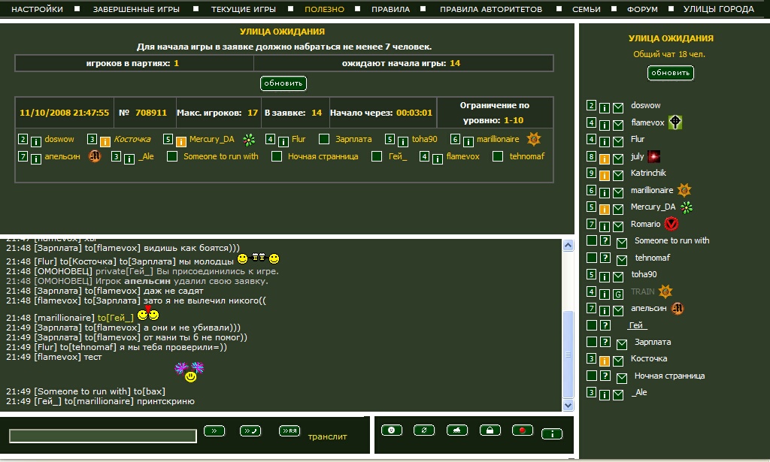Click the »RЯ transliterated send button

290,430
